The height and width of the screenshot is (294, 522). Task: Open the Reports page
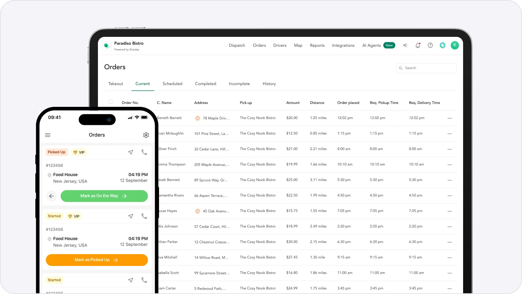317,45
